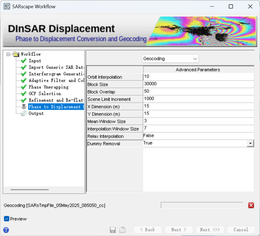Click the Mean Window Size label
Viewport: 260px width, 236px height.
[115, 121]
